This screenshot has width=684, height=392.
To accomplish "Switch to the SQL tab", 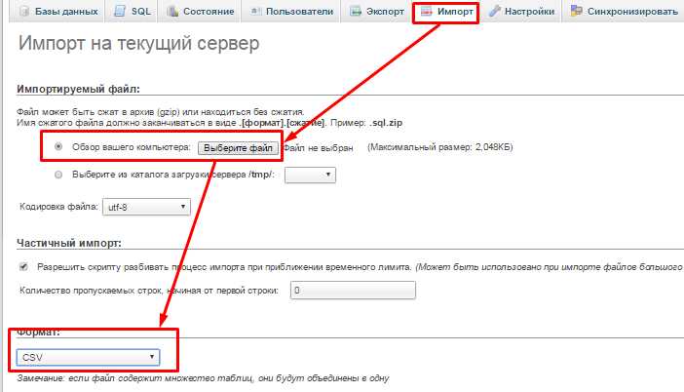I will point(131,12).
